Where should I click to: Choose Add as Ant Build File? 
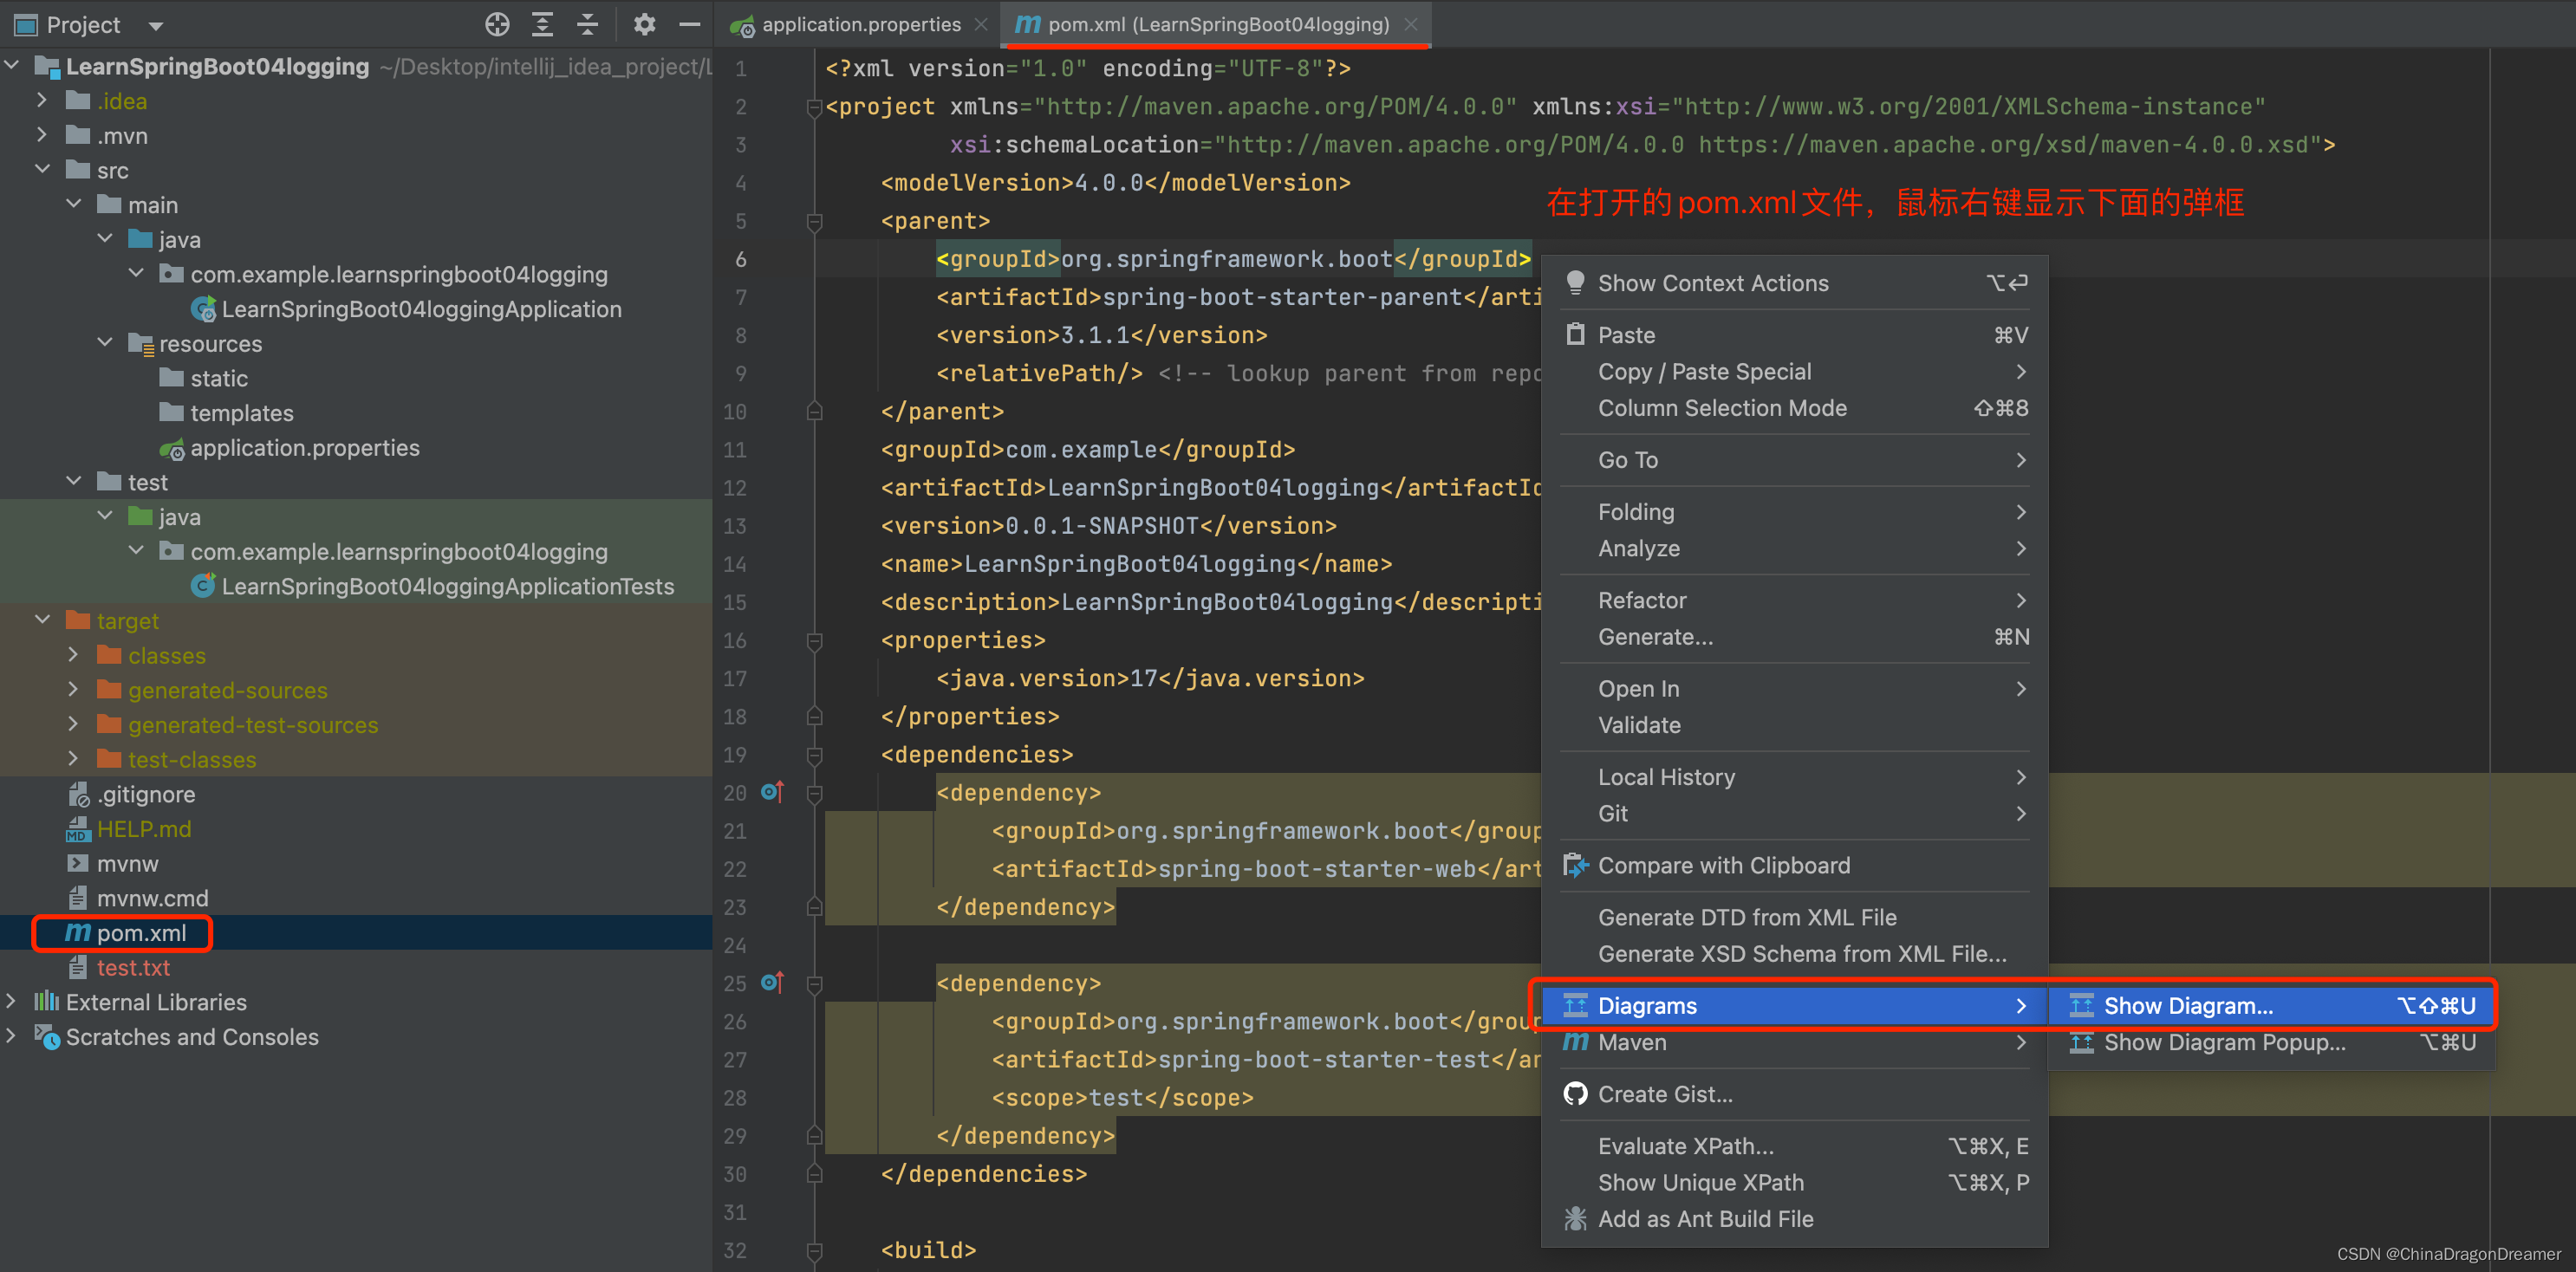[1795, 1219]
